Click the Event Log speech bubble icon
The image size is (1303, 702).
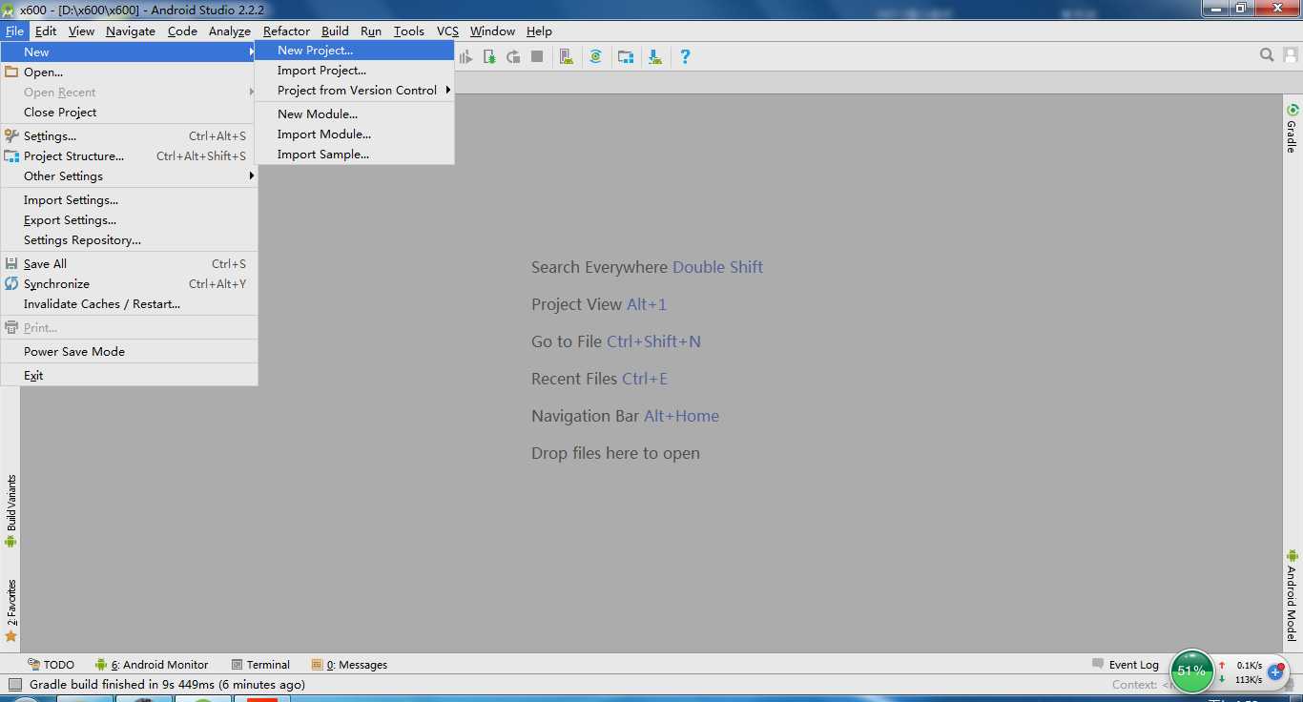click(1098, 664)
